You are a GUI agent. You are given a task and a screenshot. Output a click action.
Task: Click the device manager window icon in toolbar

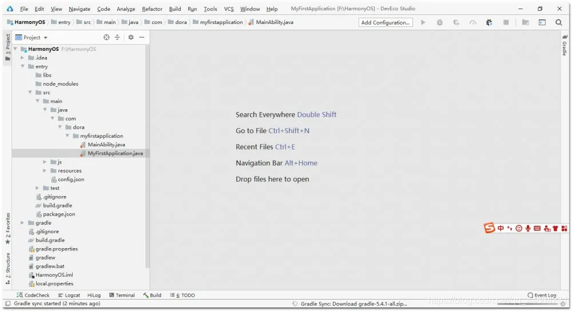[542, 22]
